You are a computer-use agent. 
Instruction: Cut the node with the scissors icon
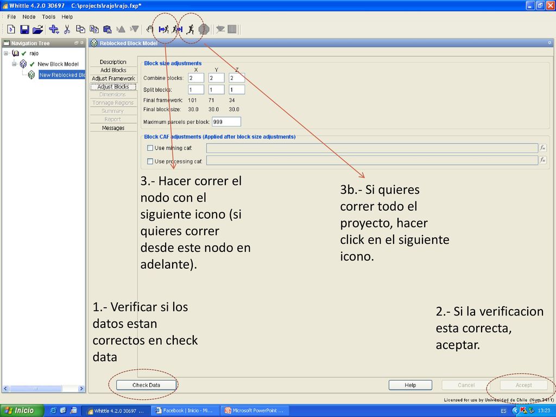[x=67, y=29]
